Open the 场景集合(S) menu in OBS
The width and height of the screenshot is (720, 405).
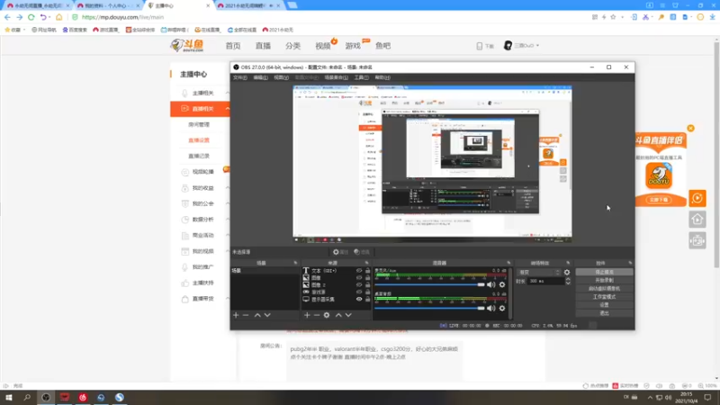[336, 77]
